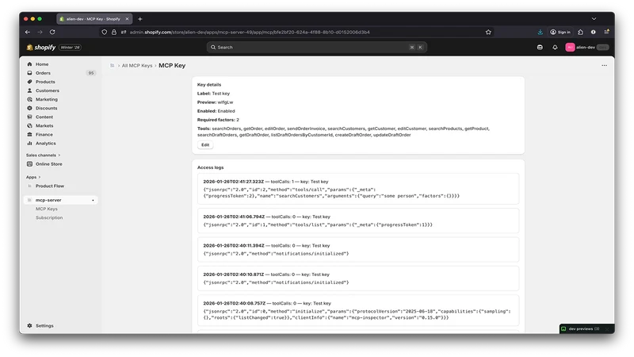The image size is (634, 357).
Task: Click the browser back arrow
Action: 28,32
